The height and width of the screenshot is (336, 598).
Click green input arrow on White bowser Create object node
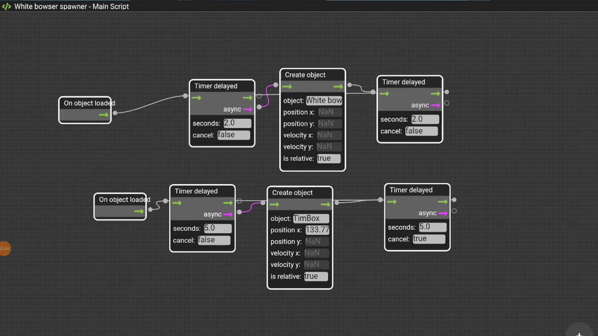pos(287,86)
